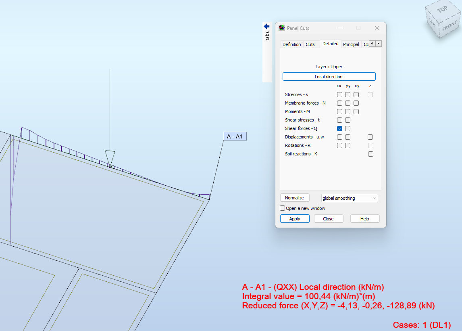Switch to the Definition tab
The height and width of the screenshot is (331, 462).
click(x=291, y=44)
